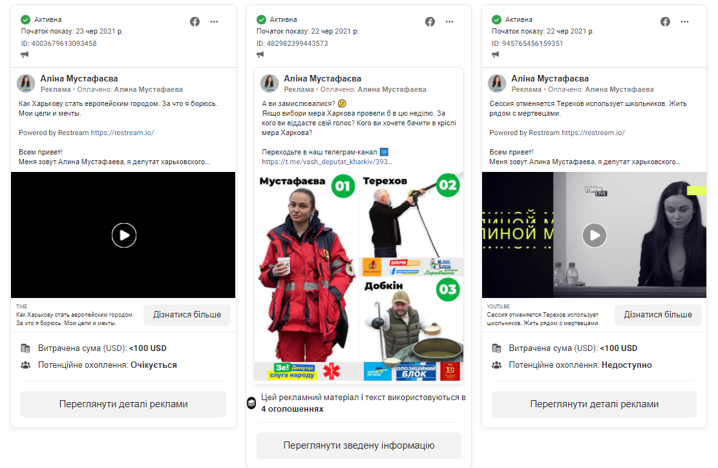Click 'Дізнатися більше' button on first ad
This screenshot has width=718, height=468.
coord(187,315)
